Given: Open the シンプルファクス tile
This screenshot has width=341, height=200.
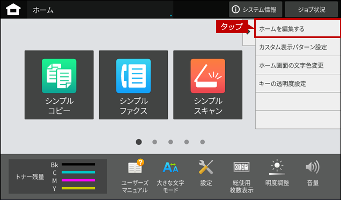Looking at the screenshot, I should click(x=134, y=85).
